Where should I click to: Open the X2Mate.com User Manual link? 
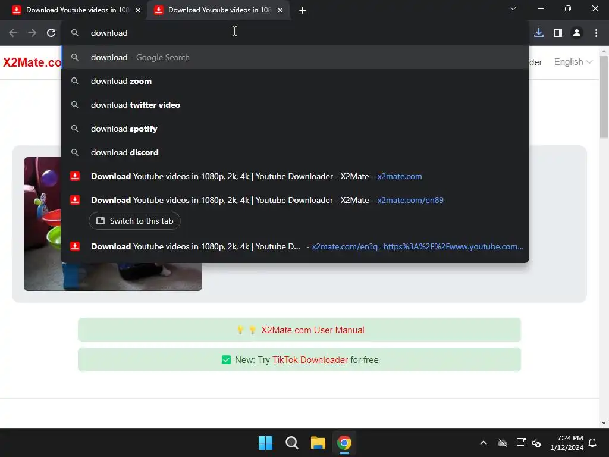(x=312, y=330)
